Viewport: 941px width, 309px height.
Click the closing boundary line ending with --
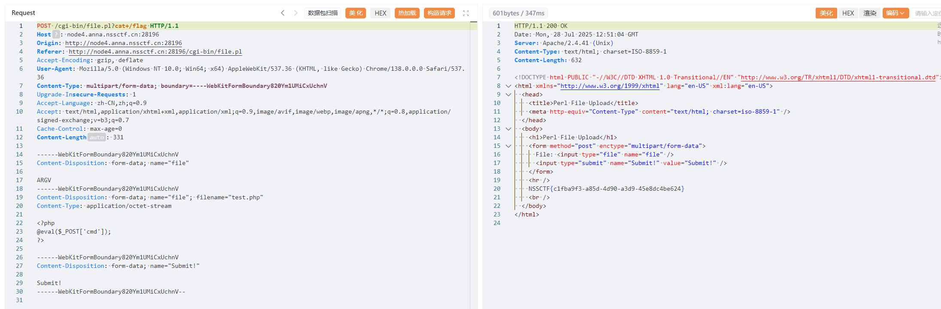point(111,291)
